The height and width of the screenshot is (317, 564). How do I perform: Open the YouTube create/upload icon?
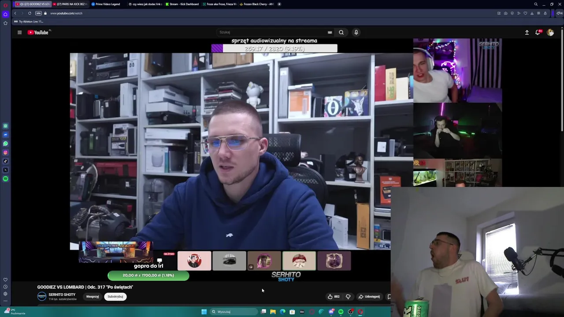[x=527, y=32]
